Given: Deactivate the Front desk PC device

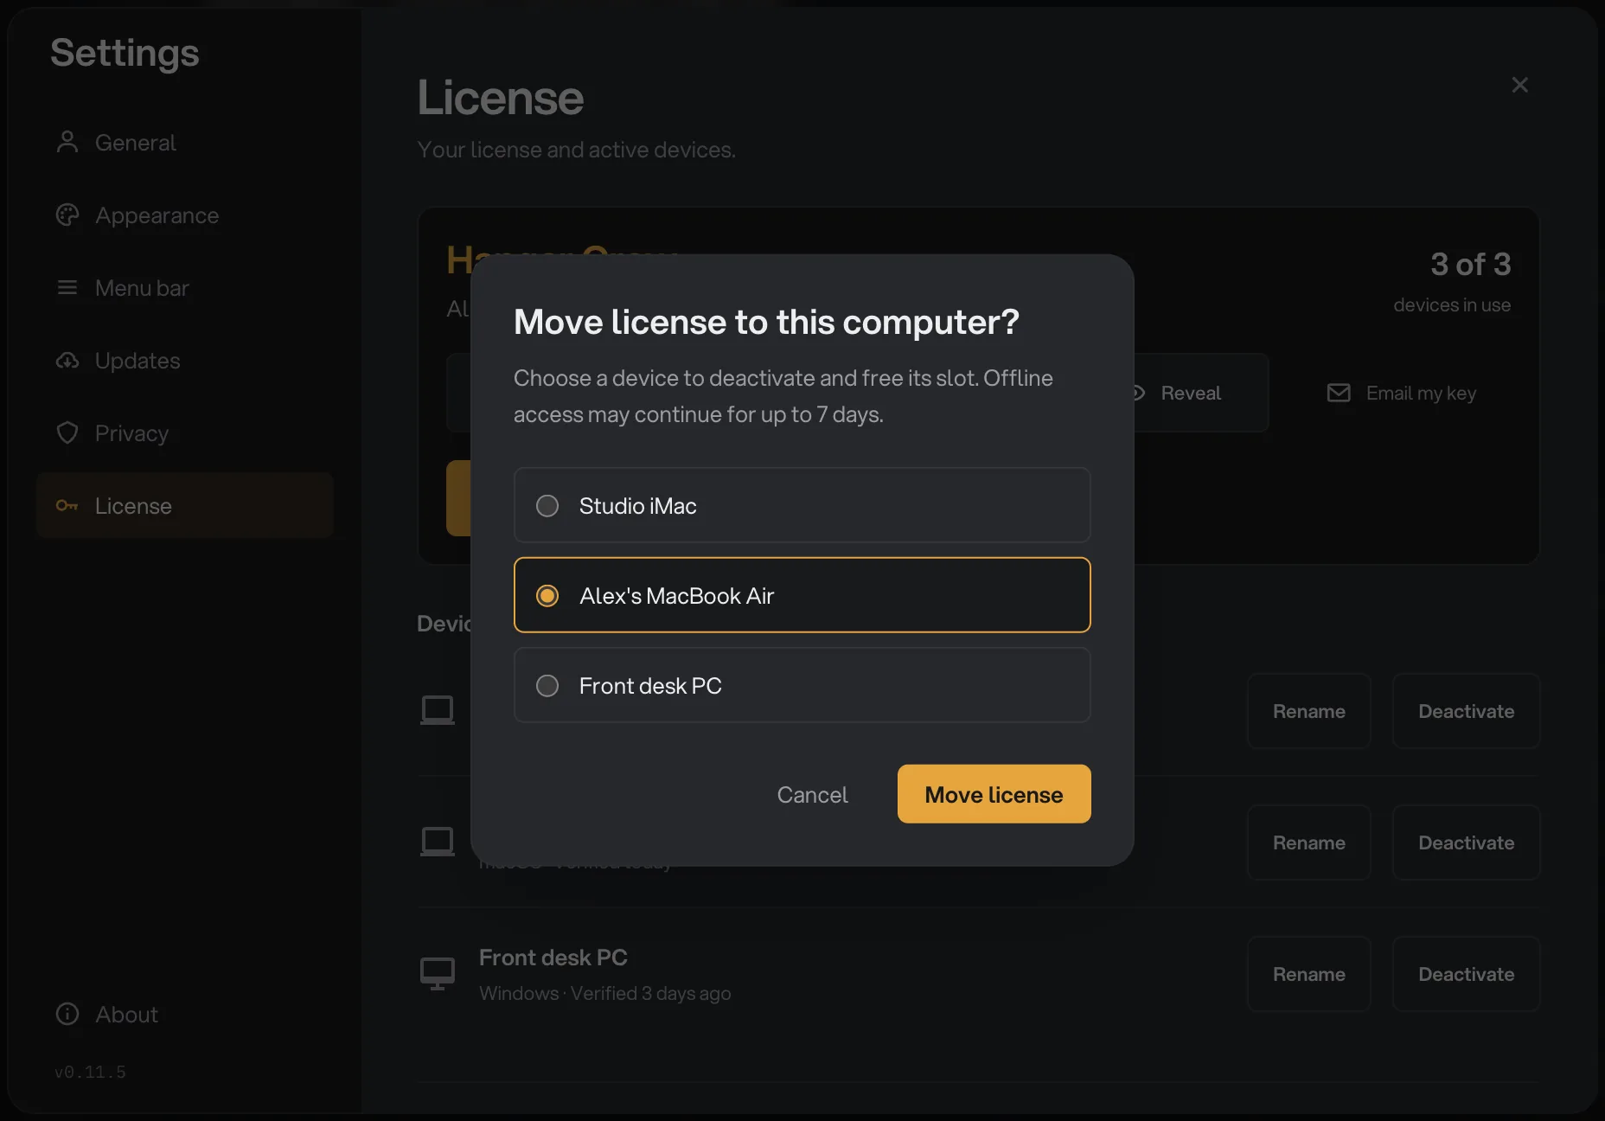Looking at the screenshot, I should pos(1466,974).
